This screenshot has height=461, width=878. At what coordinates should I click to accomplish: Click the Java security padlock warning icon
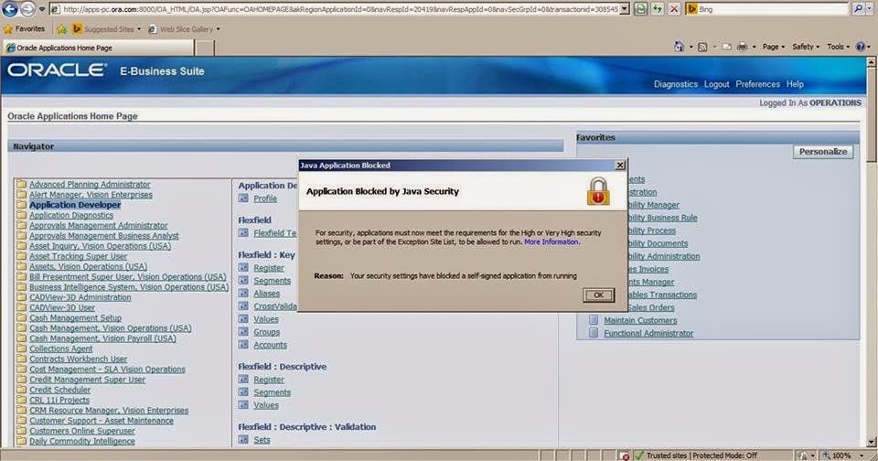point(598,191)
